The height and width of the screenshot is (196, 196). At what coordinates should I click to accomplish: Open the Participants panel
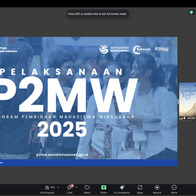(x=47, y=189)
